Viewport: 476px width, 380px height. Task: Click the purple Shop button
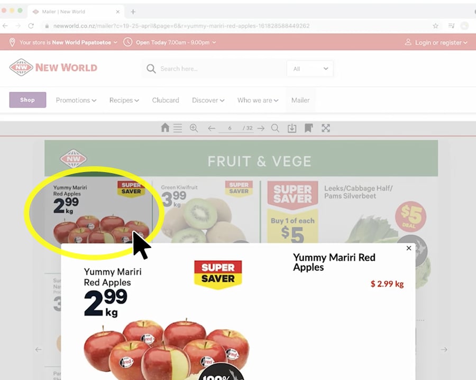coord(28,100)
